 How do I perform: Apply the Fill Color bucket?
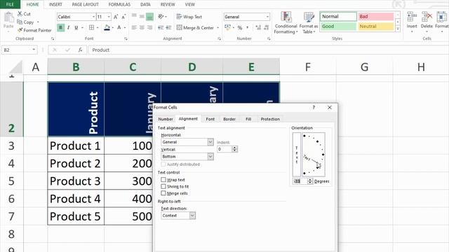(x=107, y=28)
